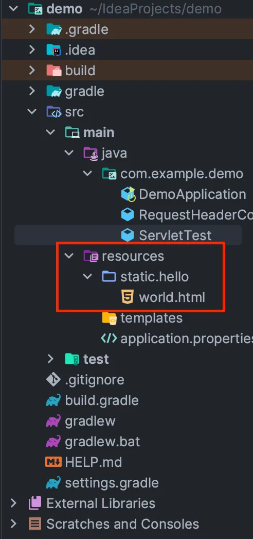The height and width of the screenshot is (539, 253).
Task: Collapse the main folder
Action: [x=51, y=132]
